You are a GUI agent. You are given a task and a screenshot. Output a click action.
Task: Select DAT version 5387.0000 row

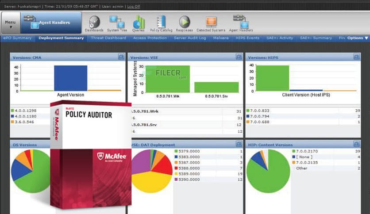pyautogui.click(x=208, y=163)
